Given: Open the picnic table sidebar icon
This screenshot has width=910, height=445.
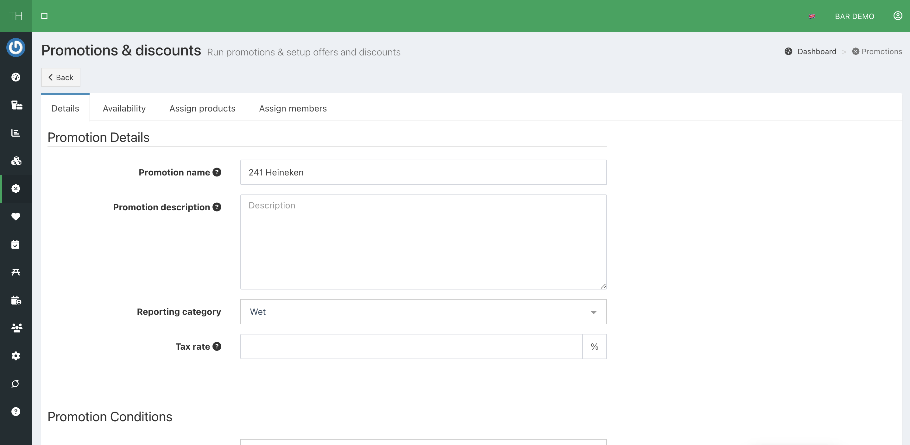Looking at the screenshot, I should [16, 272].
